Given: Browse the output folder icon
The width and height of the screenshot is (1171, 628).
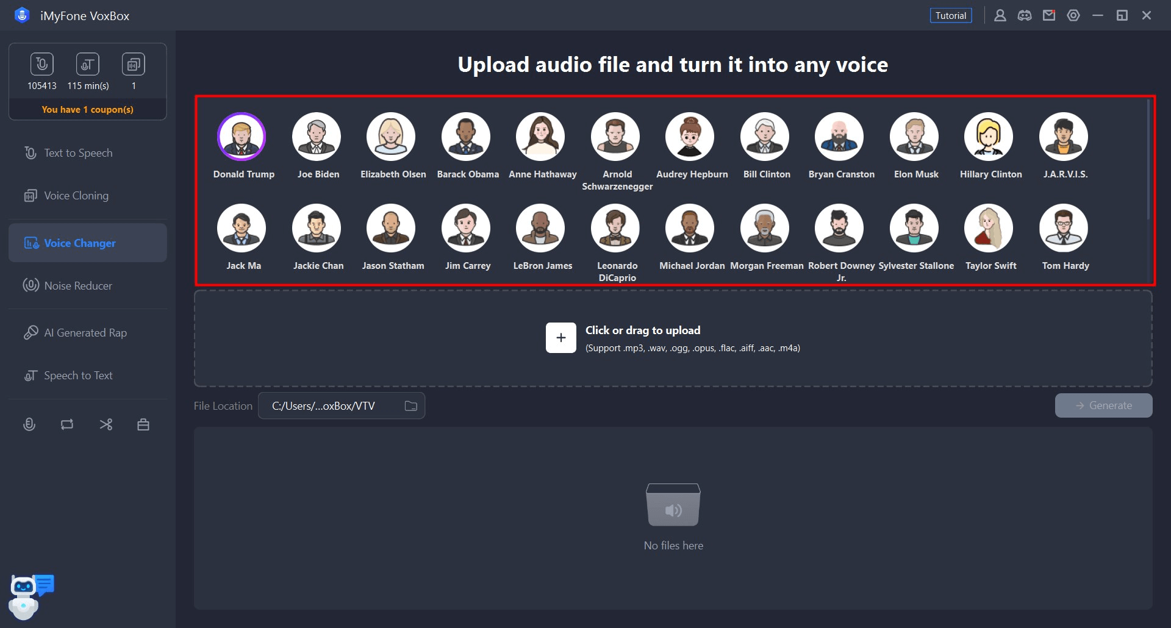Looking at the screenshot, I should click(411, 406).
